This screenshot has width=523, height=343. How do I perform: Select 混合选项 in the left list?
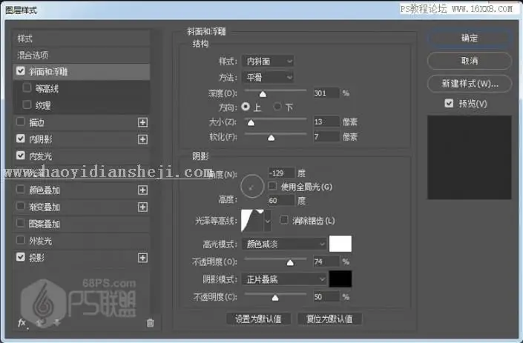(x=81, y=55)
